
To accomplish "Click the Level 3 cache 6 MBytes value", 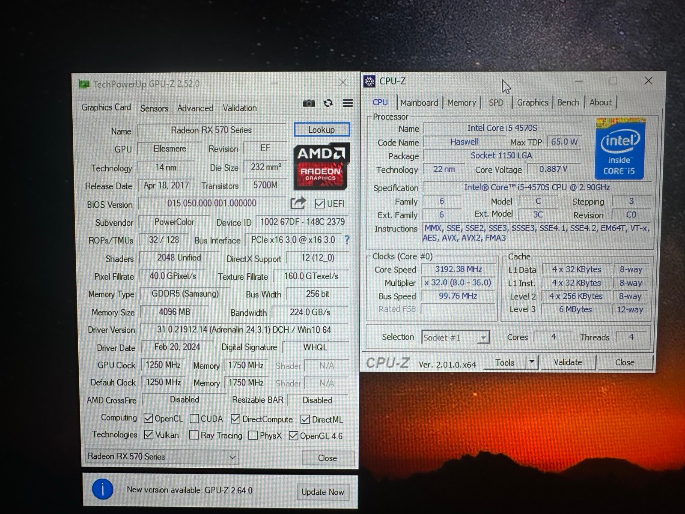I will pos(575,309).
